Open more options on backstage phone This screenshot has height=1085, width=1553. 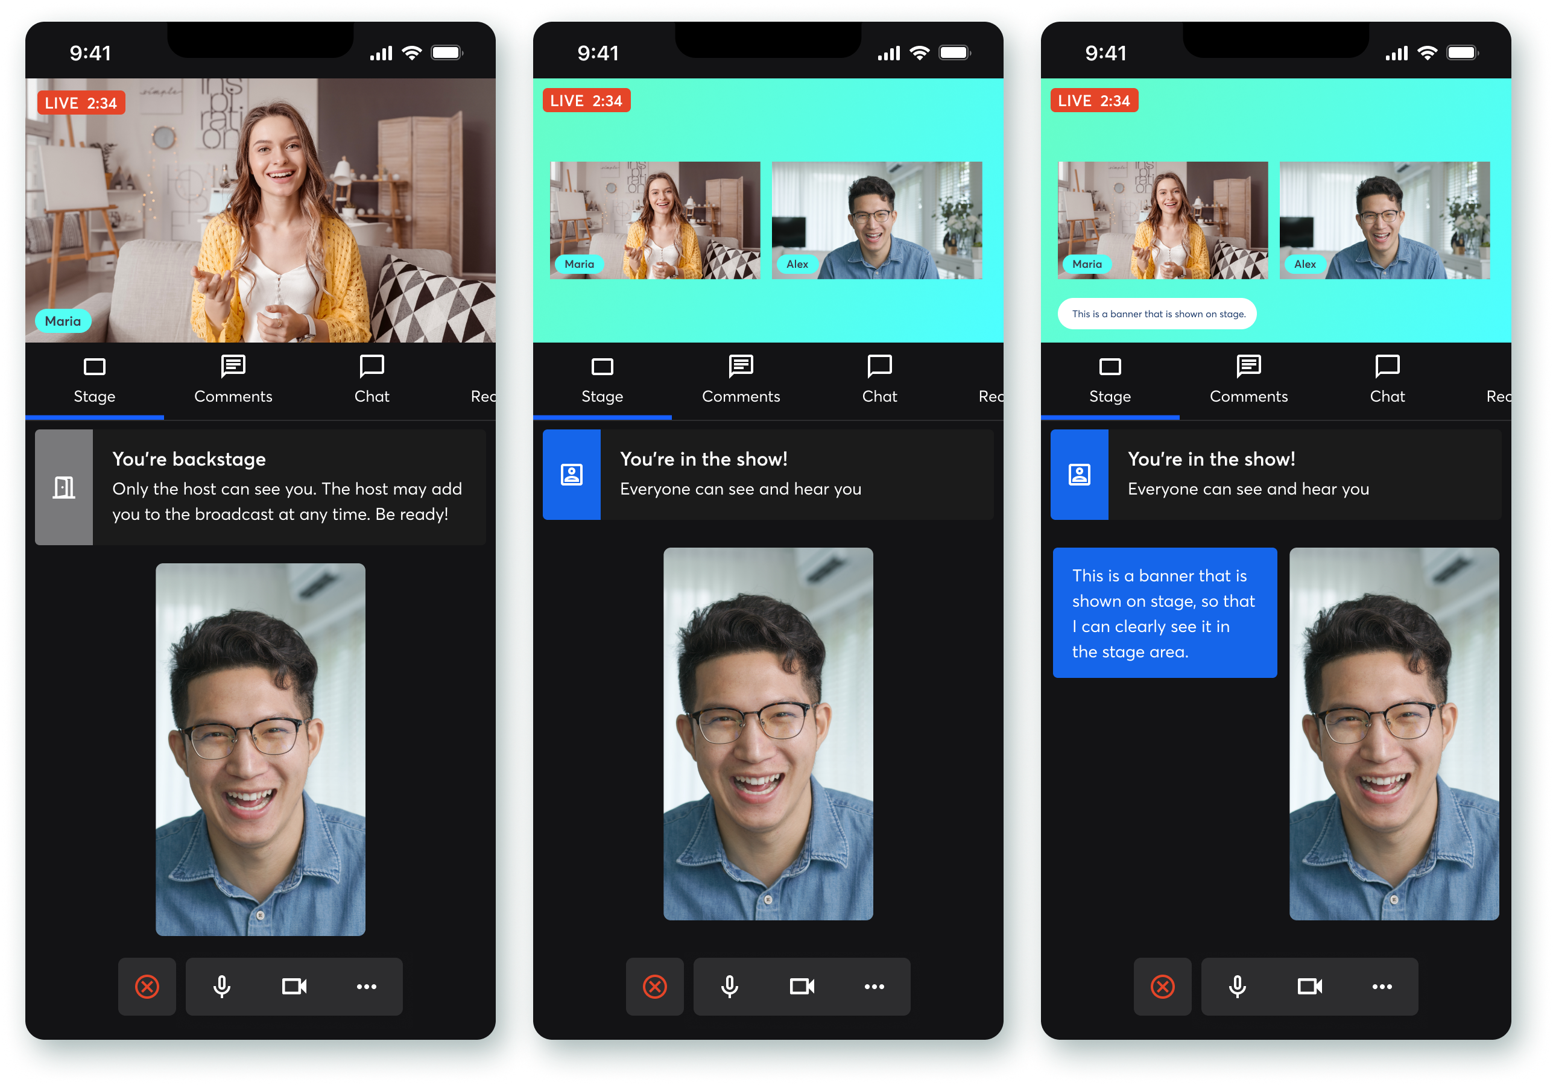click(x=367, y=986)
